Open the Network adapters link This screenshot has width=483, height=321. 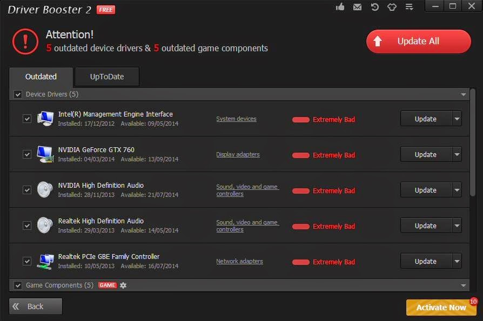[x=239, y=261]
